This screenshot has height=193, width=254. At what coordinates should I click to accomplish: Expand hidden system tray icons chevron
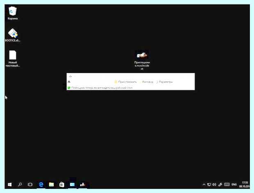point(204,184)
